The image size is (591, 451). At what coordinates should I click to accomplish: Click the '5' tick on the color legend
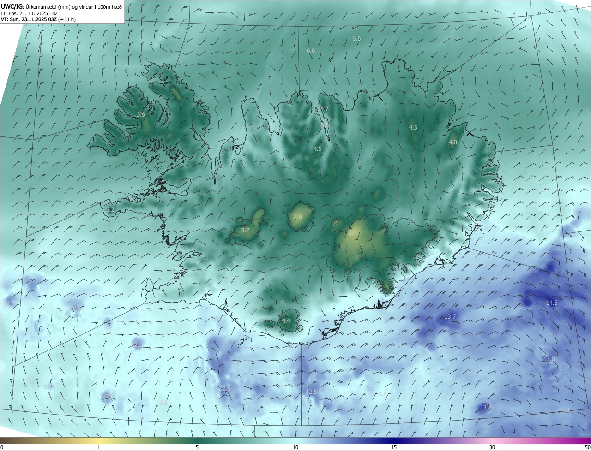pyautogui.click(x=197, y=448)
